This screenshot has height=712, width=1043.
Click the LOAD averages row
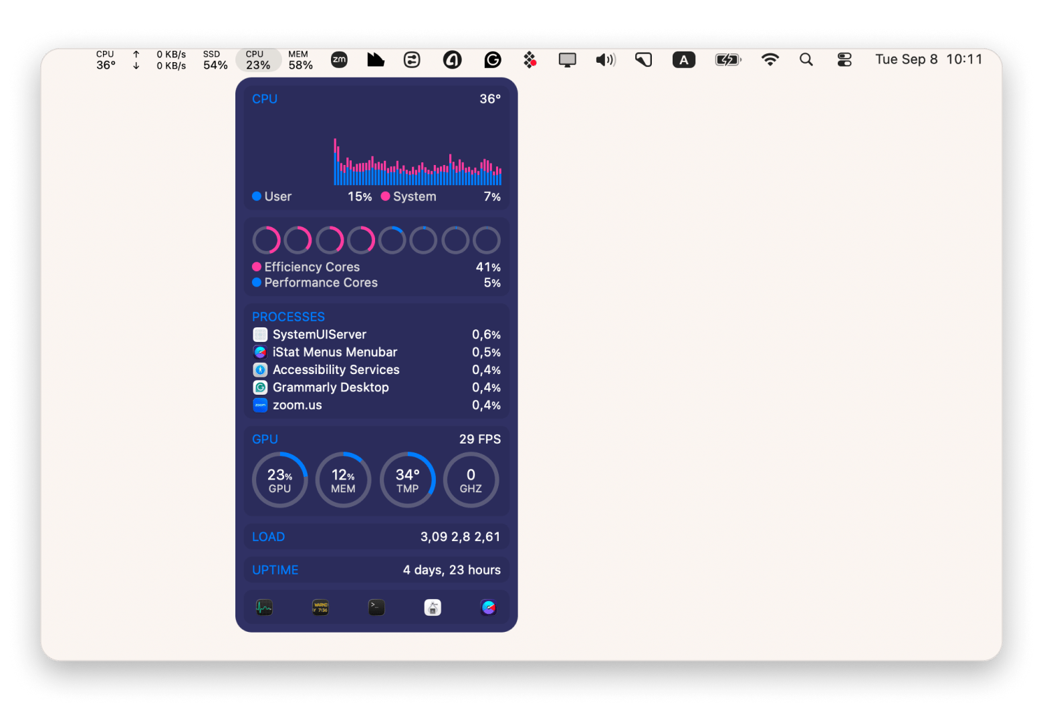376,537
